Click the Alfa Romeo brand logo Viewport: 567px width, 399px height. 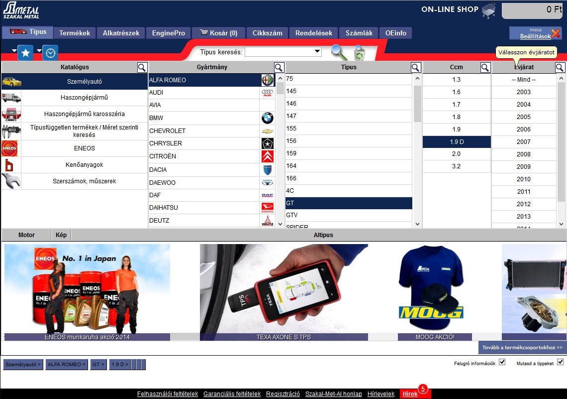tap(268, 80)
